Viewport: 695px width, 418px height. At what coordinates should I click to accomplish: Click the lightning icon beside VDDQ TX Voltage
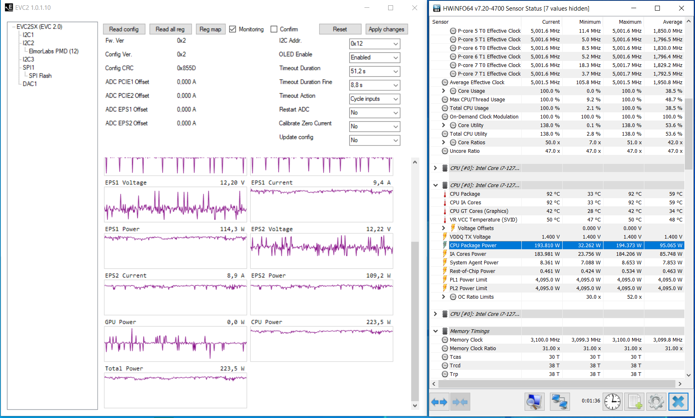(x=445, y=237)
